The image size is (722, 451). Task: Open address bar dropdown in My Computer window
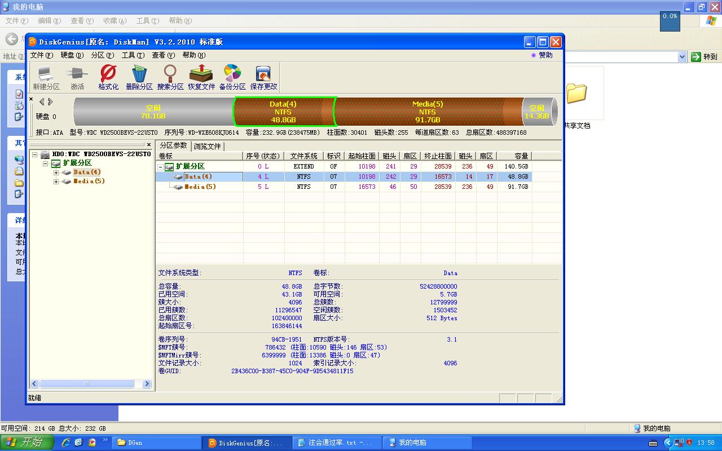click(x=682, y=56)
